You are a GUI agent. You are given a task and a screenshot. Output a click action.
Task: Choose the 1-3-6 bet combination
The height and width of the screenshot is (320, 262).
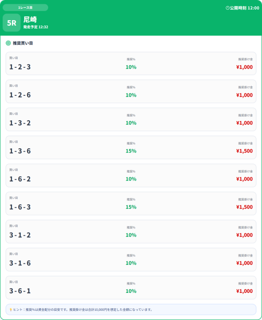(20, 151)
